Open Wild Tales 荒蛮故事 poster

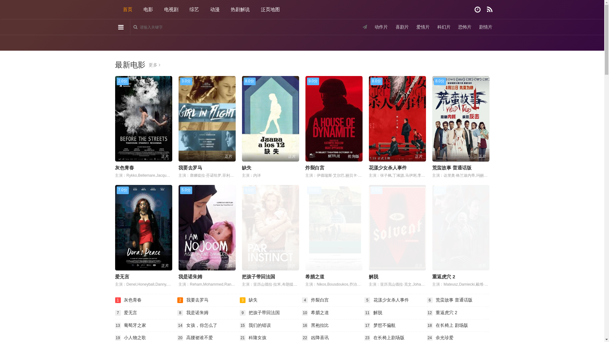461,119
